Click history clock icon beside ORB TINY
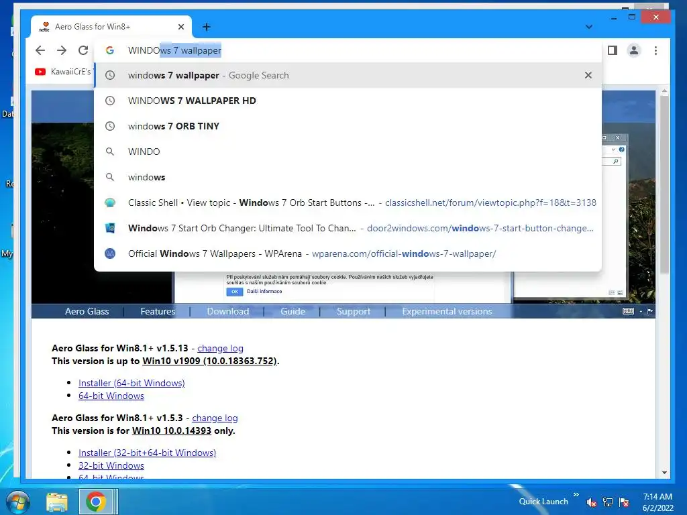 (x=110, y=126)
